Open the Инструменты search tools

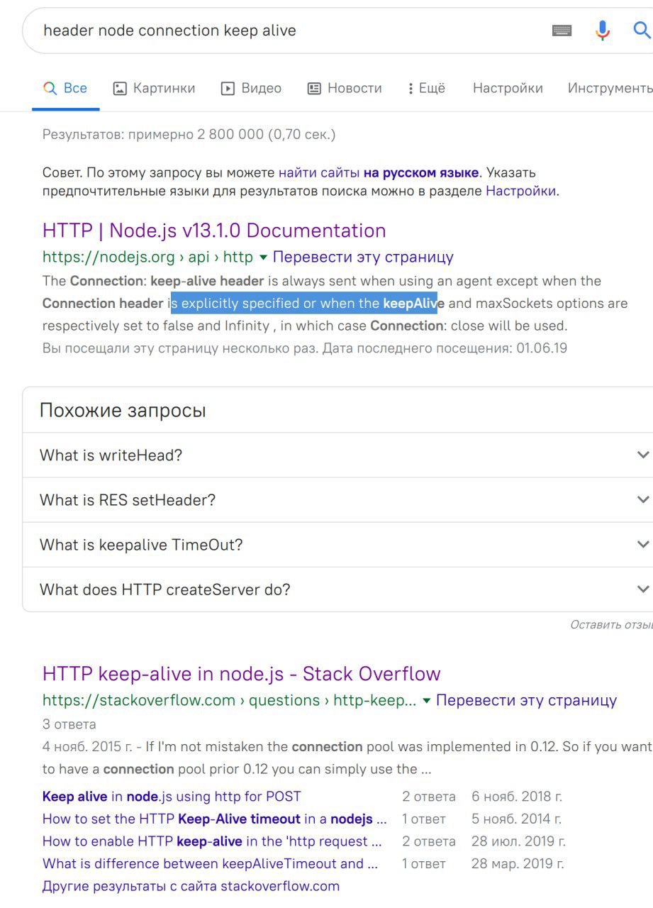(610, 89)
